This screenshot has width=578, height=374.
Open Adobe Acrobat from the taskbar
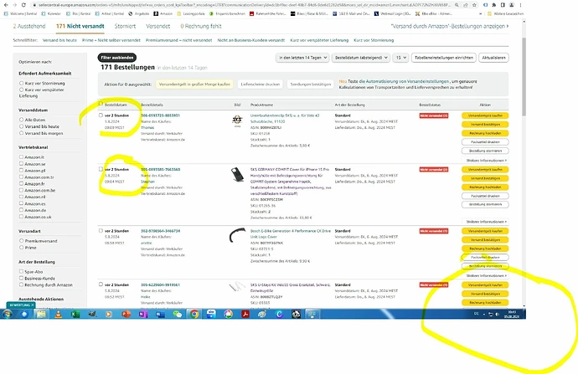pos(245,314)
